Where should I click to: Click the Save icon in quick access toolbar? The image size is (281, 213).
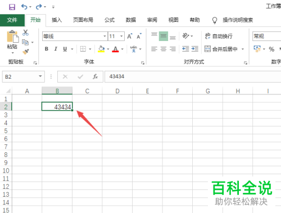12,7
